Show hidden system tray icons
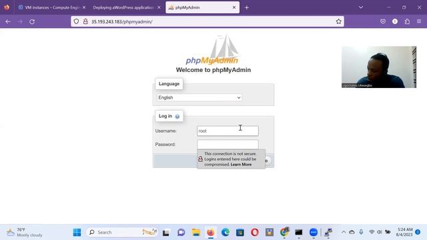Viewport: 427px width, 240px height. pyautogui.click(x=344, y=233)
